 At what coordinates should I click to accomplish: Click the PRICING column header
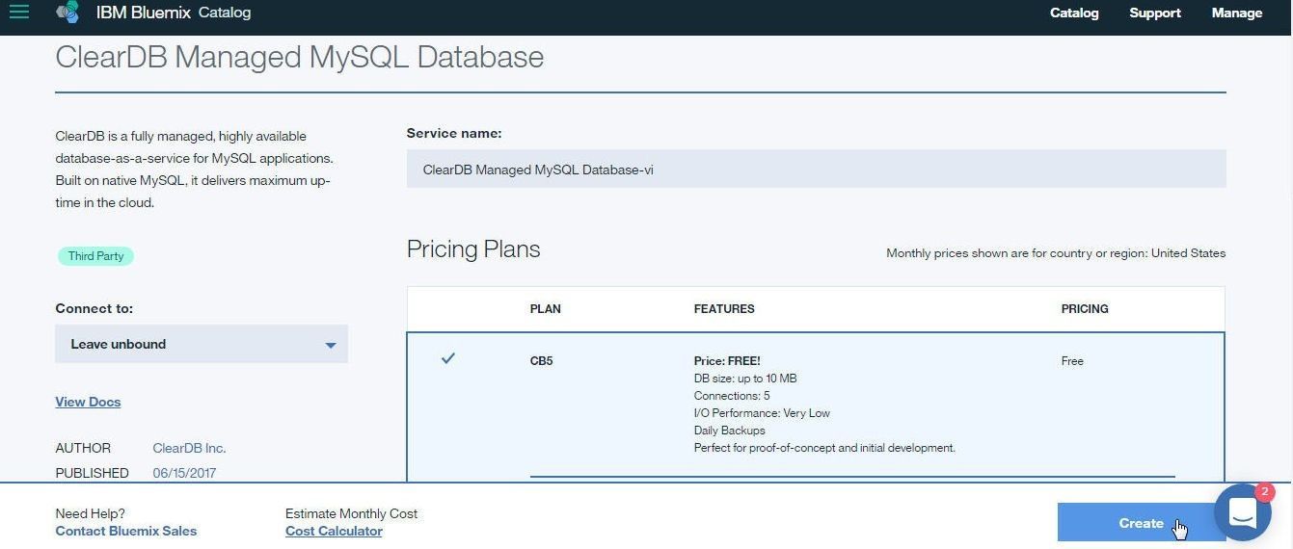(1085, 309)
